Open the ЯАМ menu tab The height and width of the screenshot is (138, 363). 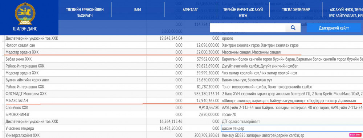[x=137, y=10]
